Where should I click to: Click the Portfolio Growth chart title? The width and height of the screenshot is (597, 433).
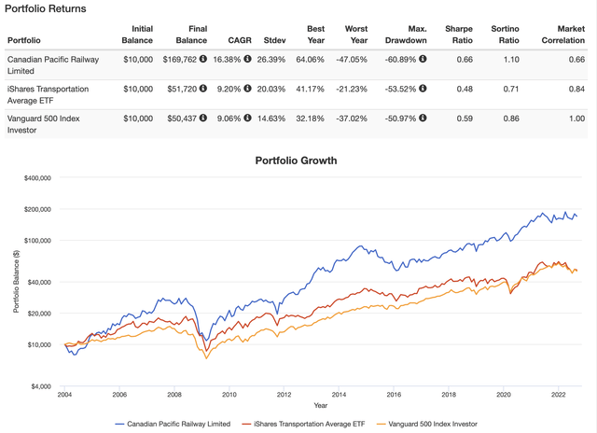(x=296, y=161)
